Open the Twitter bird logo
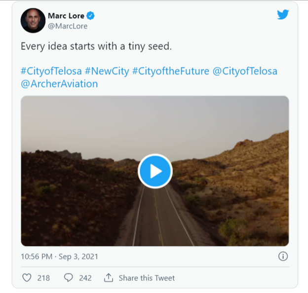This screenshot has height=293, width=308. pos(282,15)
